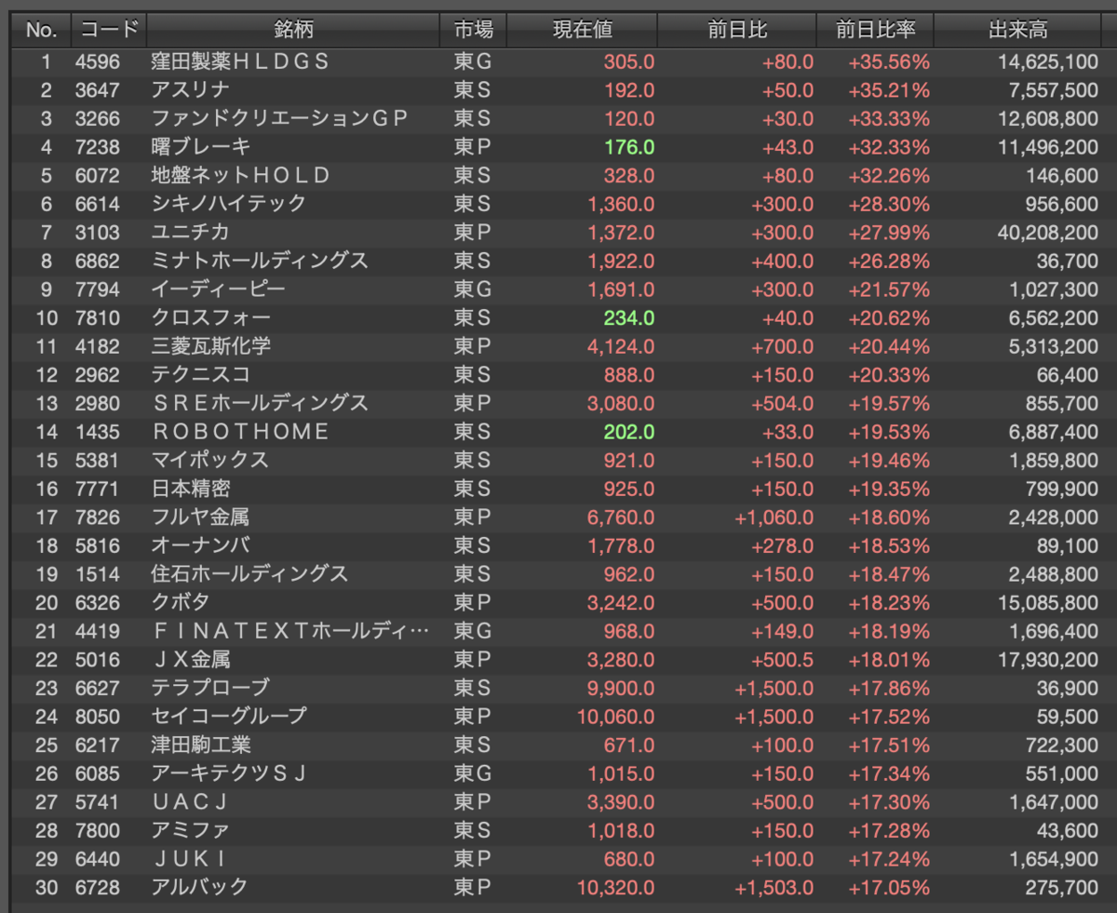The image size is (1117, 913).
Task: Sort by the 前日比率 column header
Action: click(x=875, y=30)
